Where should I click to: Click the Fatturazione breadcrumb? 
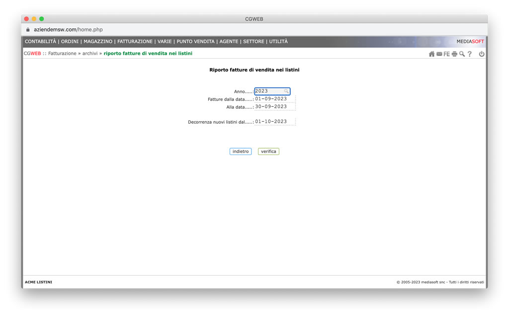point(62,54)
